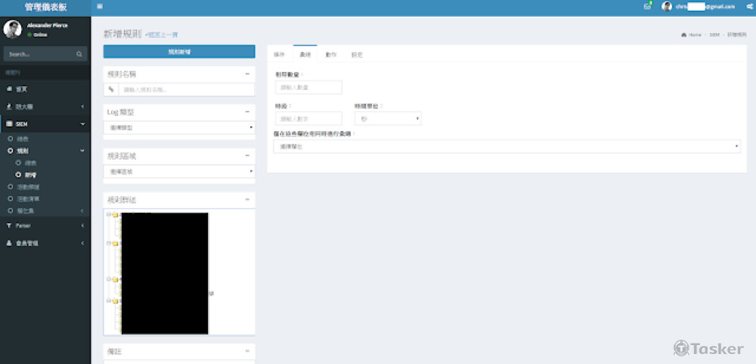Switch to the 彙總 tab
This screenshot has width=756, height=364.
(x=305, y=54)
